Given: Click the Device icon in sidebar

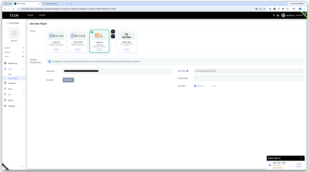Looking at the screenshot, I should pos(5,100).
